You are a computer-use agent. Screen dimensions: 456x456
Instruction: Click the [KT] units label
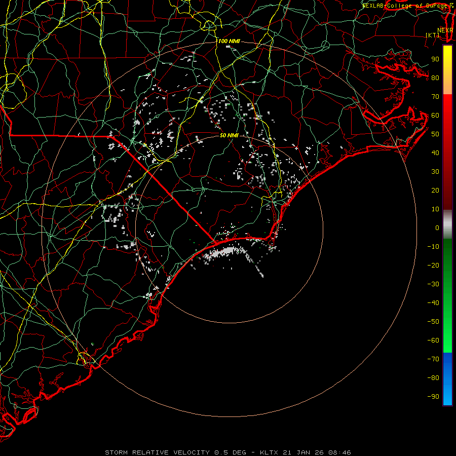pyautogui.click(x=433, y=35)
